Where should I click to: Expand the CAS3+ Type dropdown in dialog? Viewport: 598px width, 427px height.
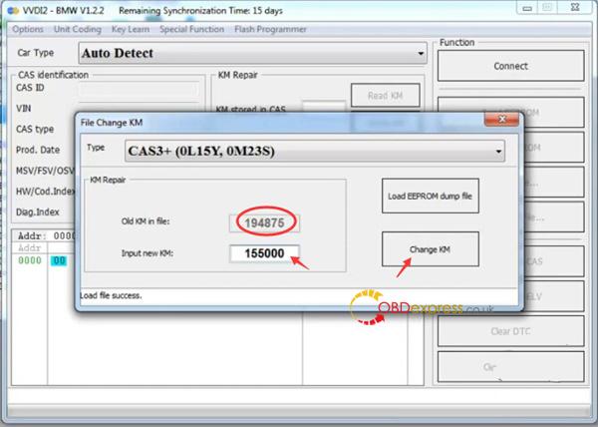pyautogui.click(x=315, y=151)
